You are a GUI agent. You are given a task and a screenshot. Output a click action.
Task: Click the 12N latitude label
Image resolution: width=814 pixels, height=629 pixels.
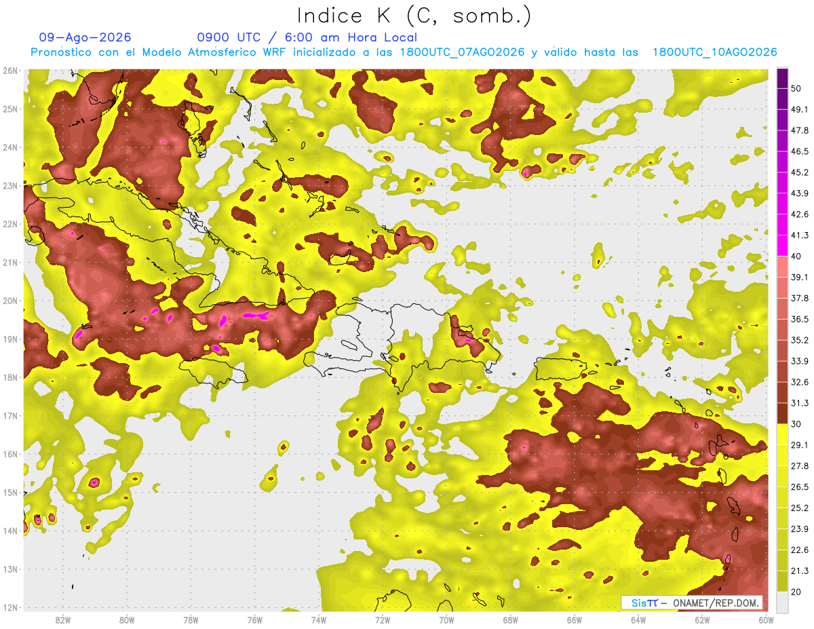click(10, 607)
